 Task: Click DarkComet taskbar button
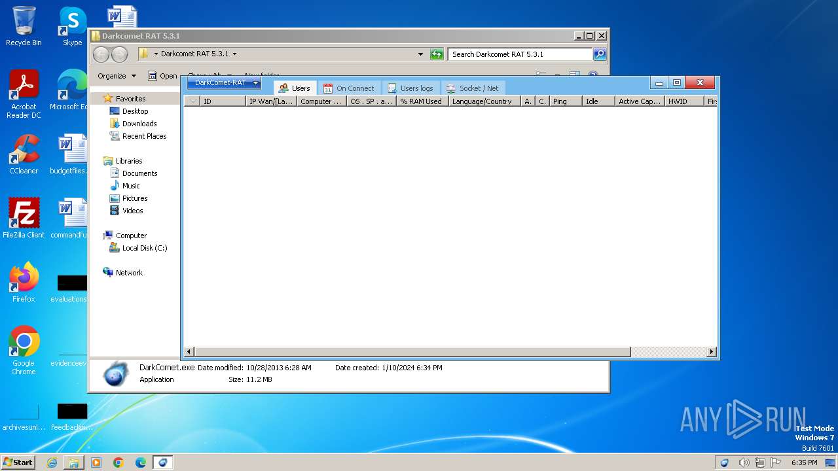pyautogui.click(x=163, y=462)
